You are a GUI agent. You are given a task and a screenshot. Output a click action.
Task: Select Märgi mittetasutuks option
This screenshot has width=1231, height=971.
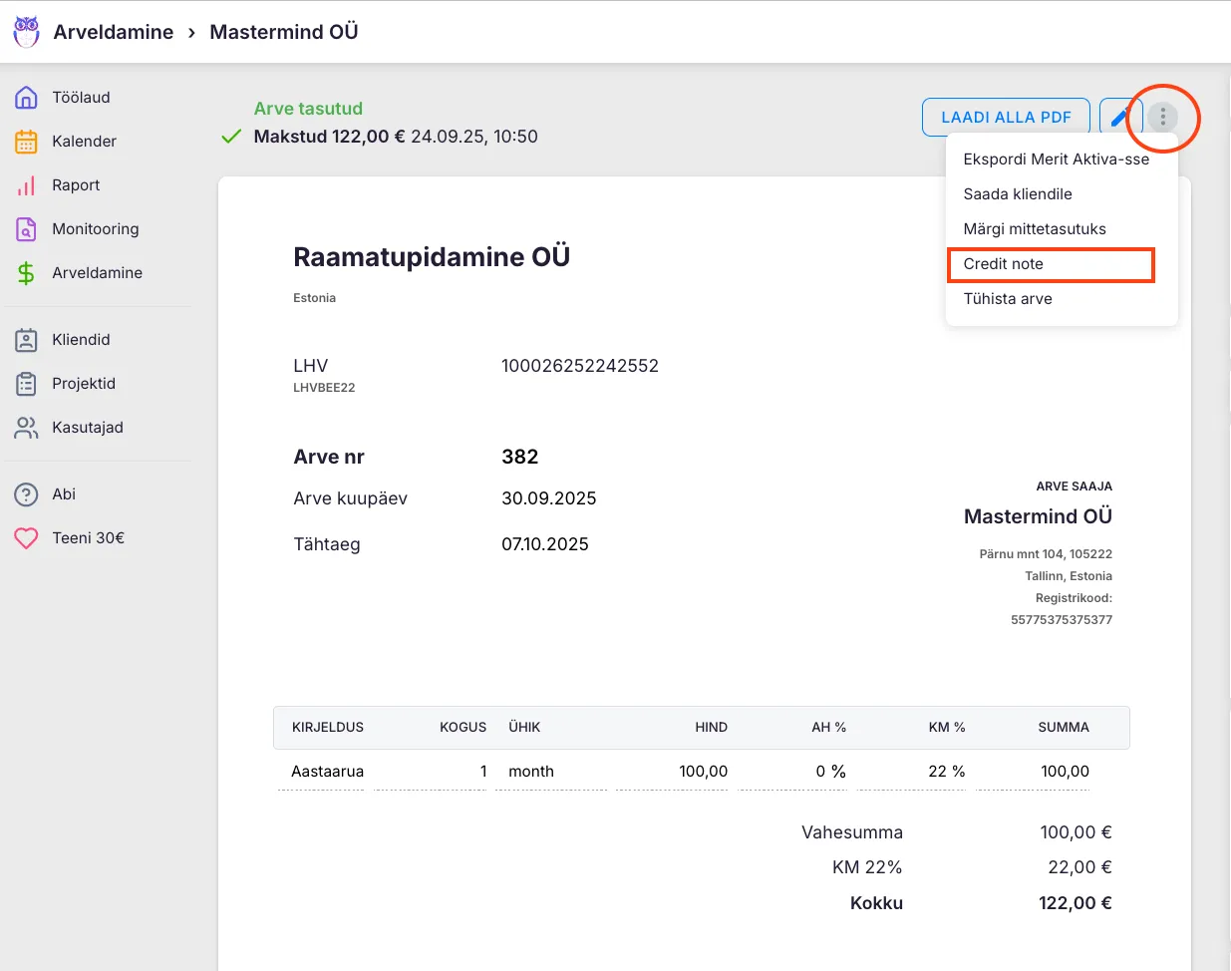(1035, 229)
